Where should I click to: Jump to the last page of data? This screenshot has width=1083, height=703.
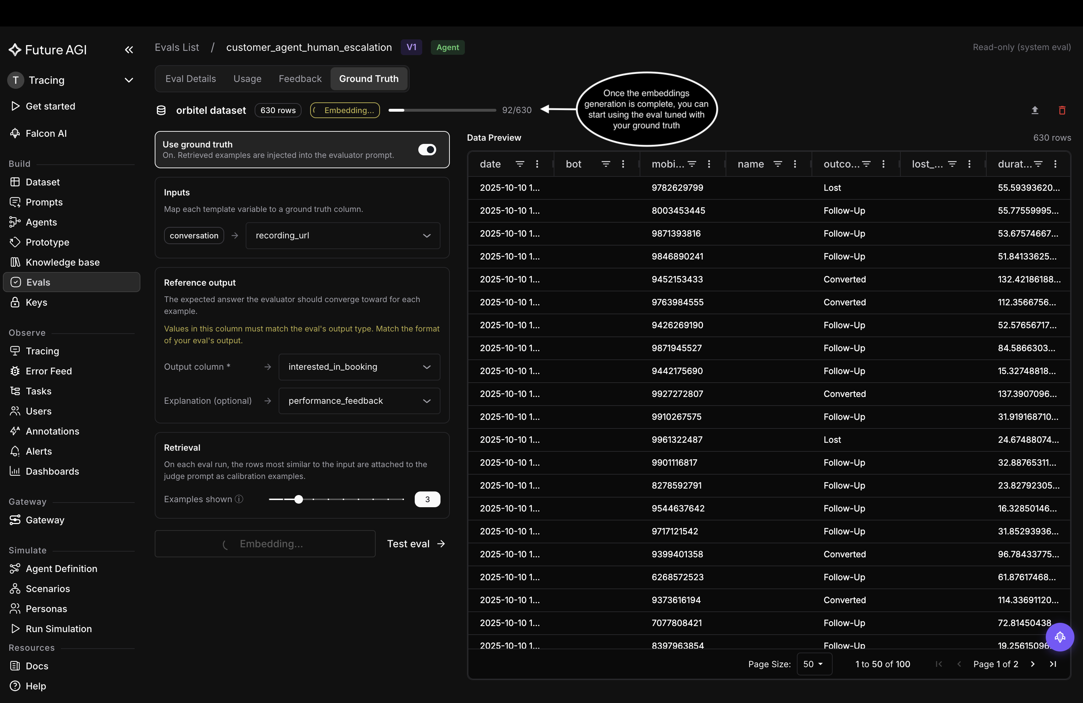pyautogui.click(x=1053, y=664)
